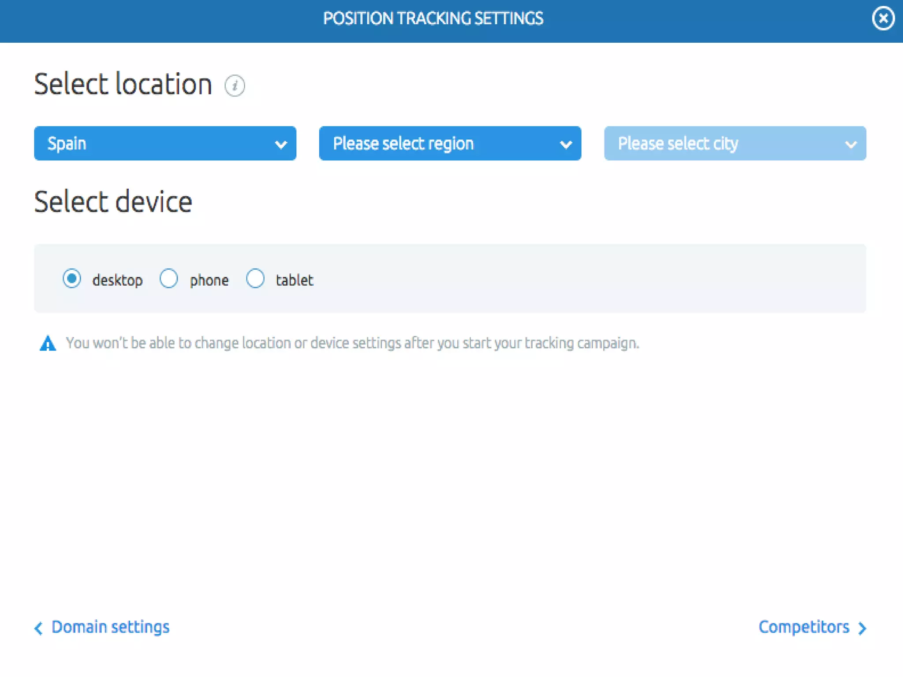Click the desktop label text
This screenshot has width=903, height=677.
(117, 280)
